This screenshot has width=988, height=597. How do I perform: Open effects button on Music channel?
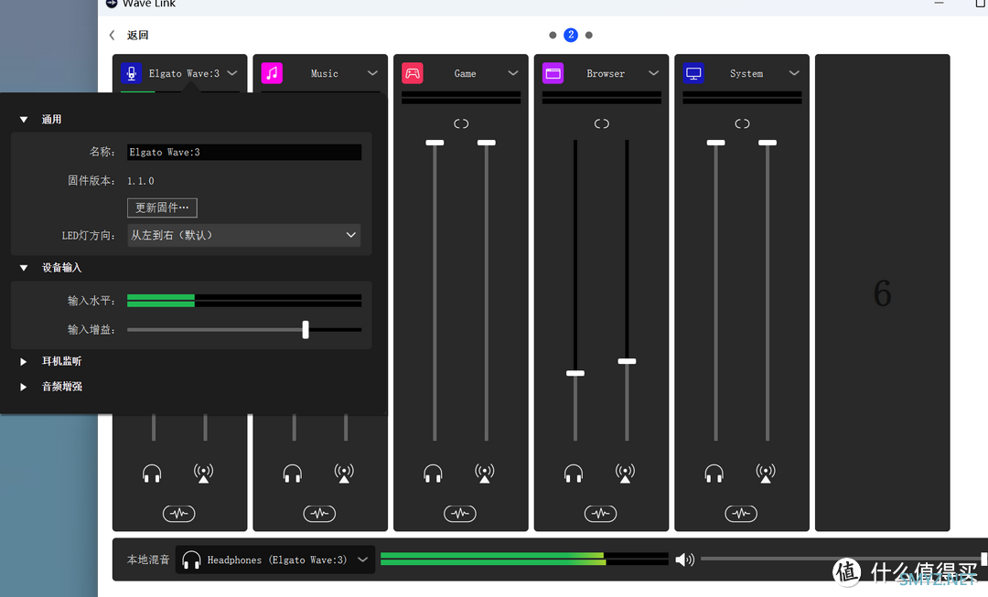(x=319, y=514)
